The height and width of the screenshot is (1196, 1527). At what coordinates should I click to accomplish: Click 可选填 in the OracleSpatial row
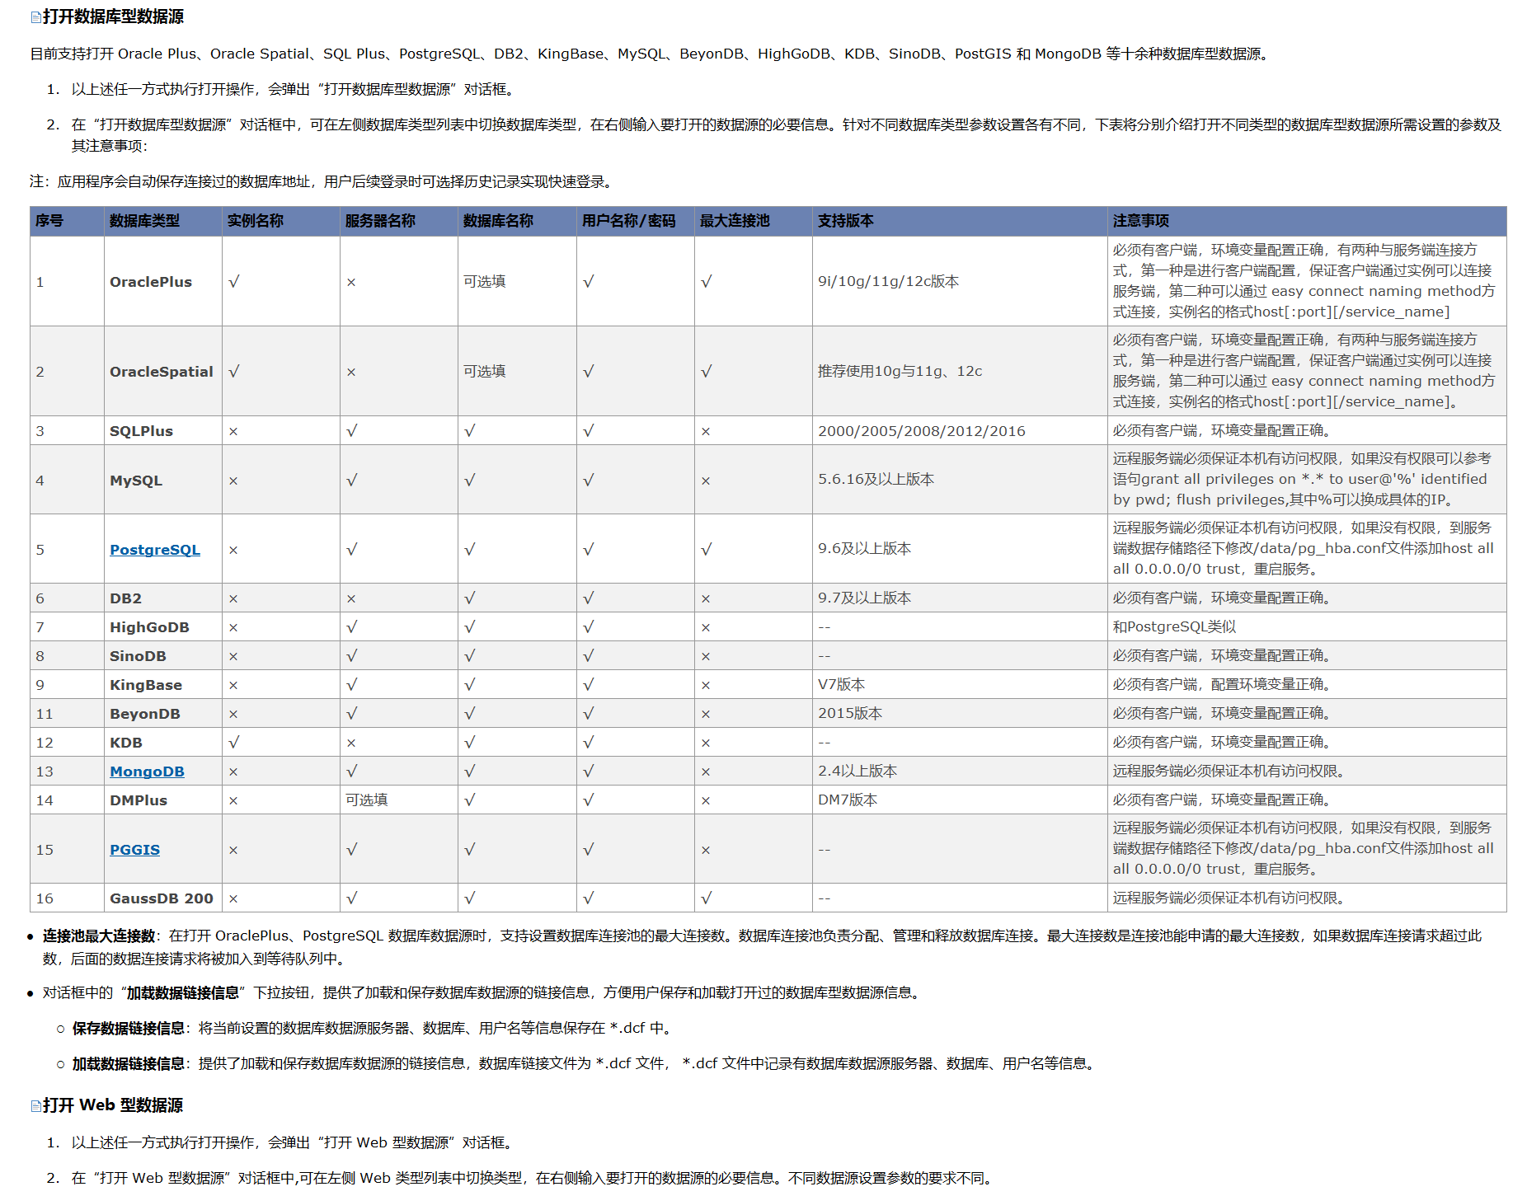tap(485, 372)
